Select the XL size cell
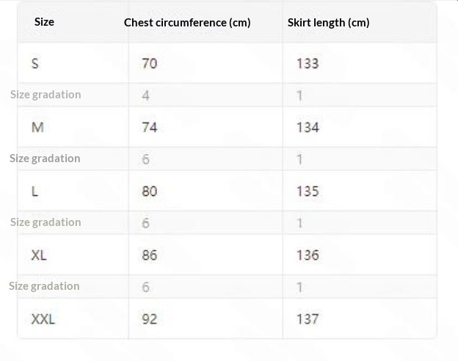 [x=39, y=255]
